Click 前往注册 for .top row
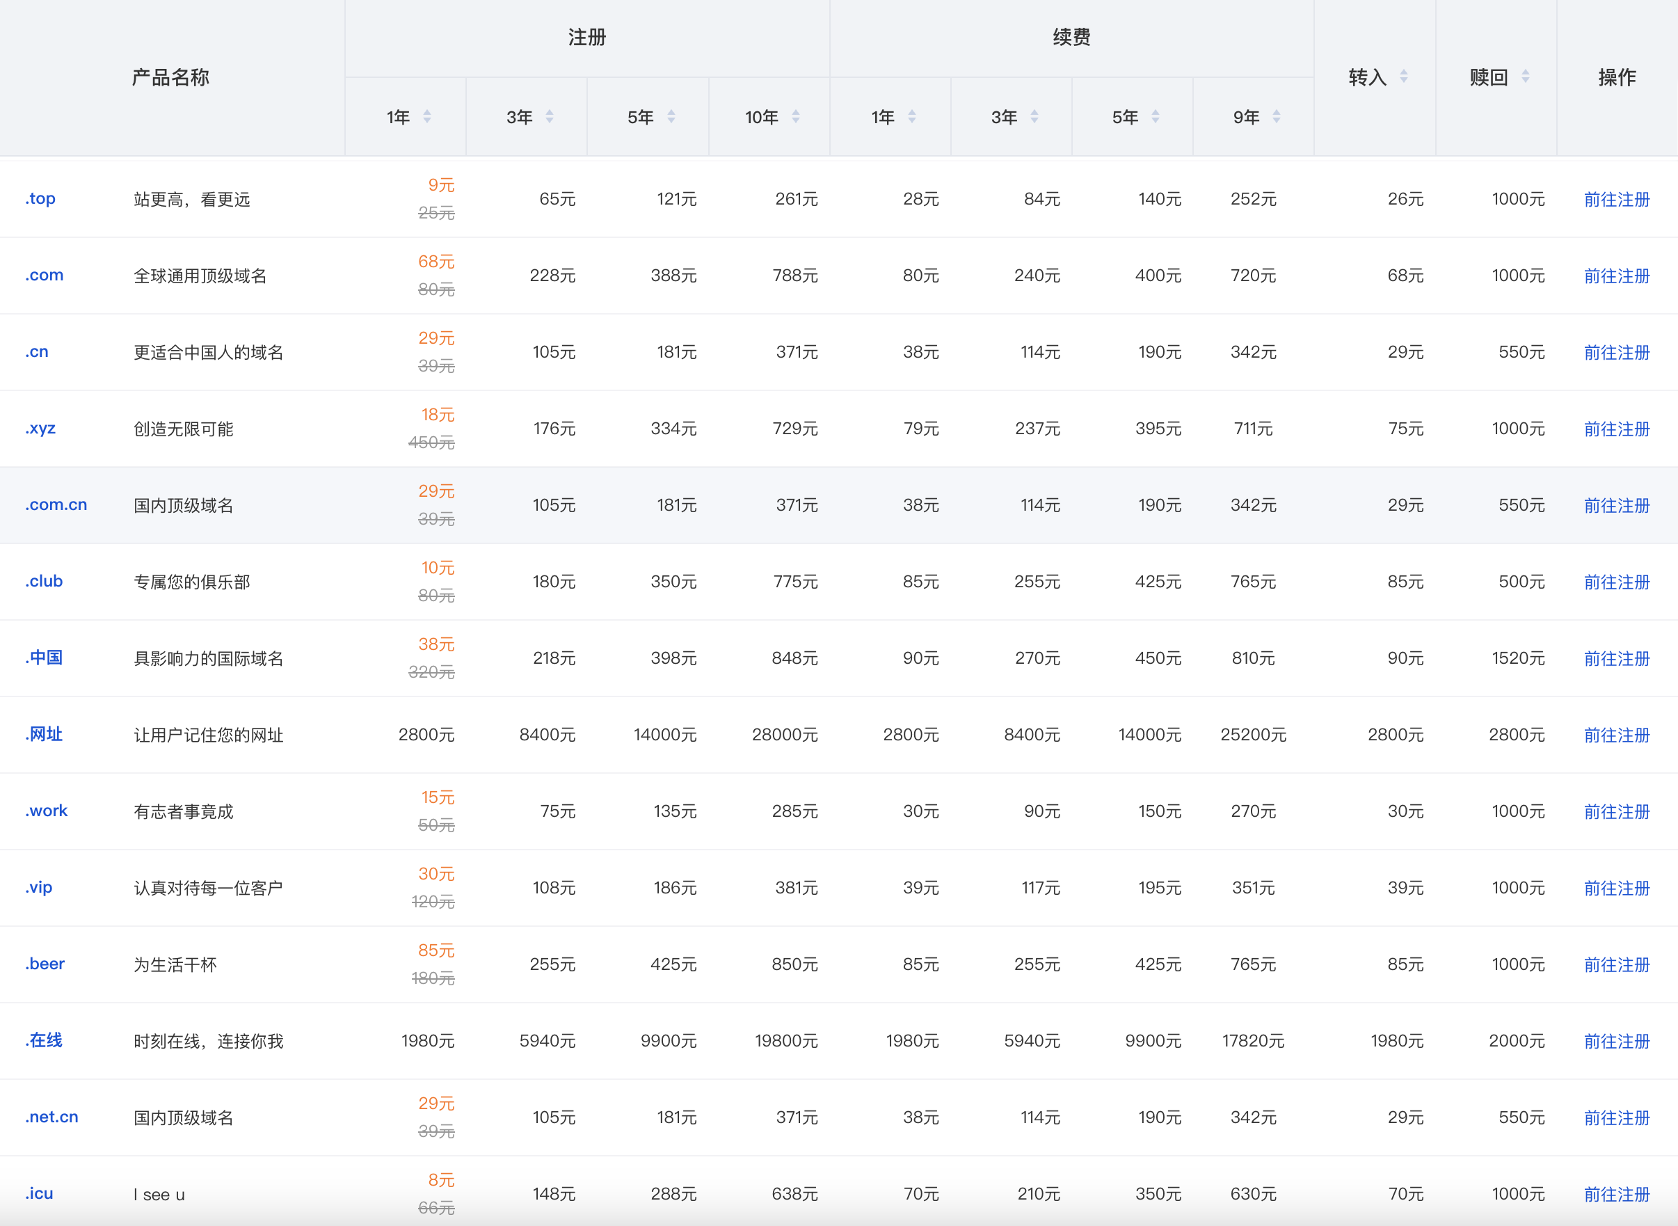The height and width of the screenshot is (1226, 1678). (x=1617, y=200)
